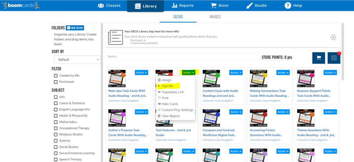This screenshot has width=354, height=162.
Task: Click the Compare & Contrast deck thumbnail
Action: 211,118
